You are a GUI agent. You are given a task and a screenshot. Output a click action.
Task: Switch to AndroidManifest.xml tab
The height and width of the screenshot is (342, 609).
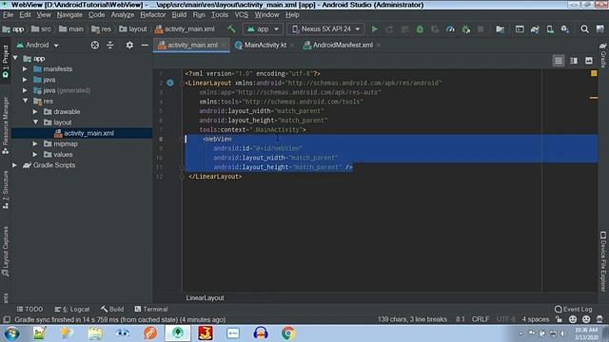343,45
